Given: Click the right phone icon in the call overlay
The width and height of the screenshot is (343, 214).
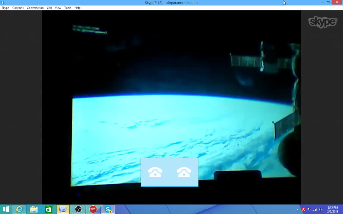Looking at the screenshot, I should 184,172.
